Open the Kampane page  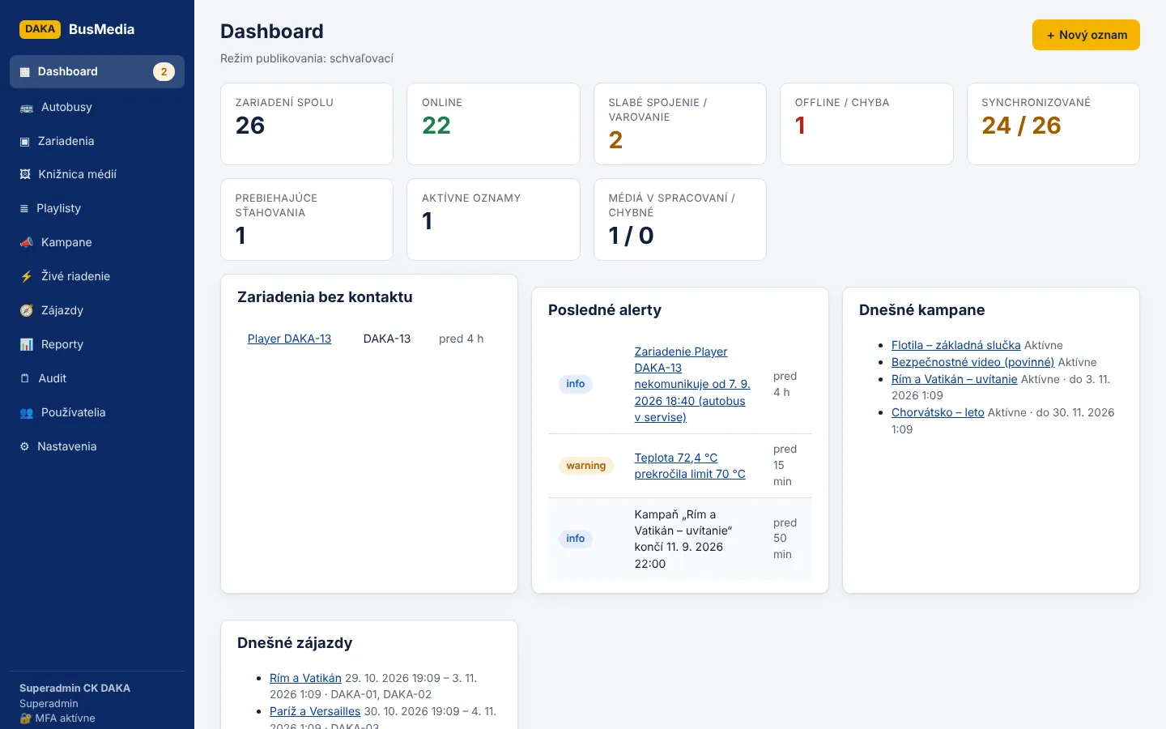click(97, 242)
